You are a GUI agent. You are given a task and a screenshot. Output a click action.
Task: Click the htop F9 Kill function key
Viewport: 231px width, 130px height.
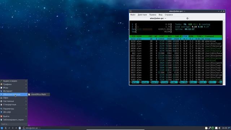(211, 82)
